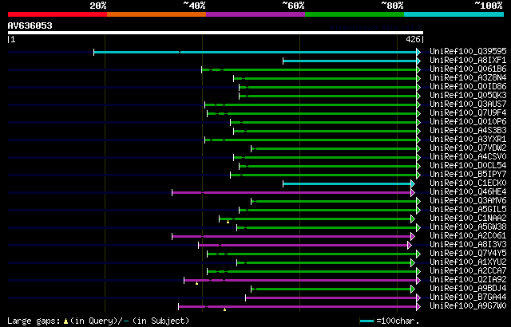Select the UniRef100_A2C061 label

coord(468,236)
